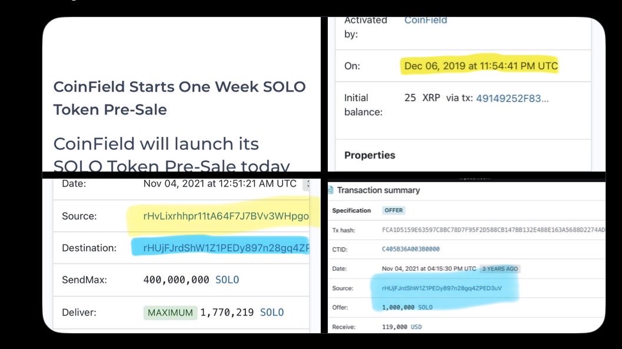Click the Transaction summary heading text
The width and height of the screenshot is (622, 349).
pyautogui.click(x=378, y=190)
